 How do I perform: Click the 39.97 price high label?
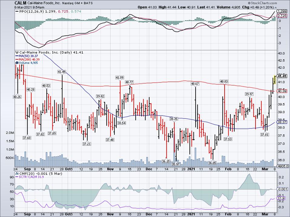249,94
